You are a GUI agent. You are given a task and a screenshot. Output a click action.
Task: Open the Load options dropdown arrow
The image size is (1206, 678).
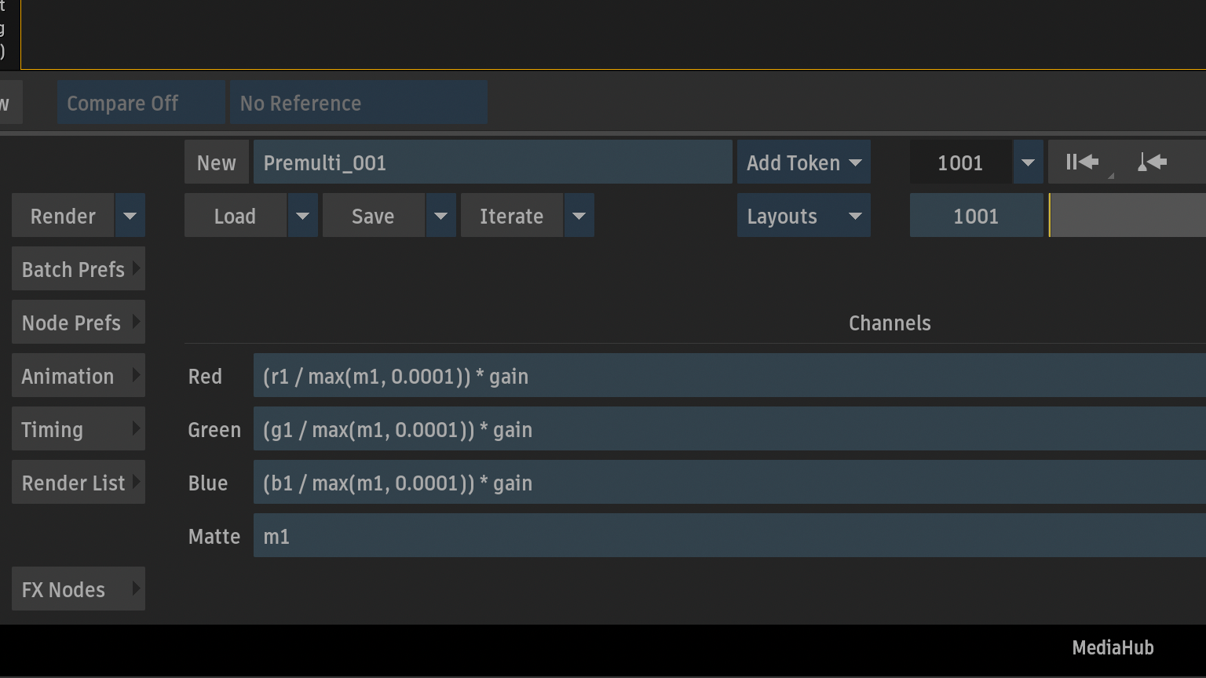click(x=303, y=216)
